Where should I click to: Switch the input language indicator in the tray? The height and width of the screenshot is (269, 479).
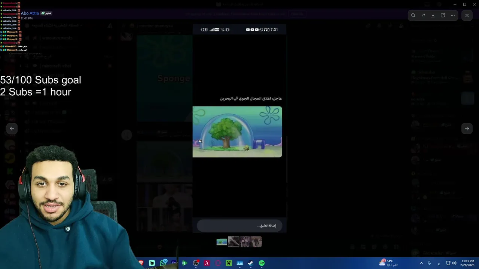tap(439, 263)
